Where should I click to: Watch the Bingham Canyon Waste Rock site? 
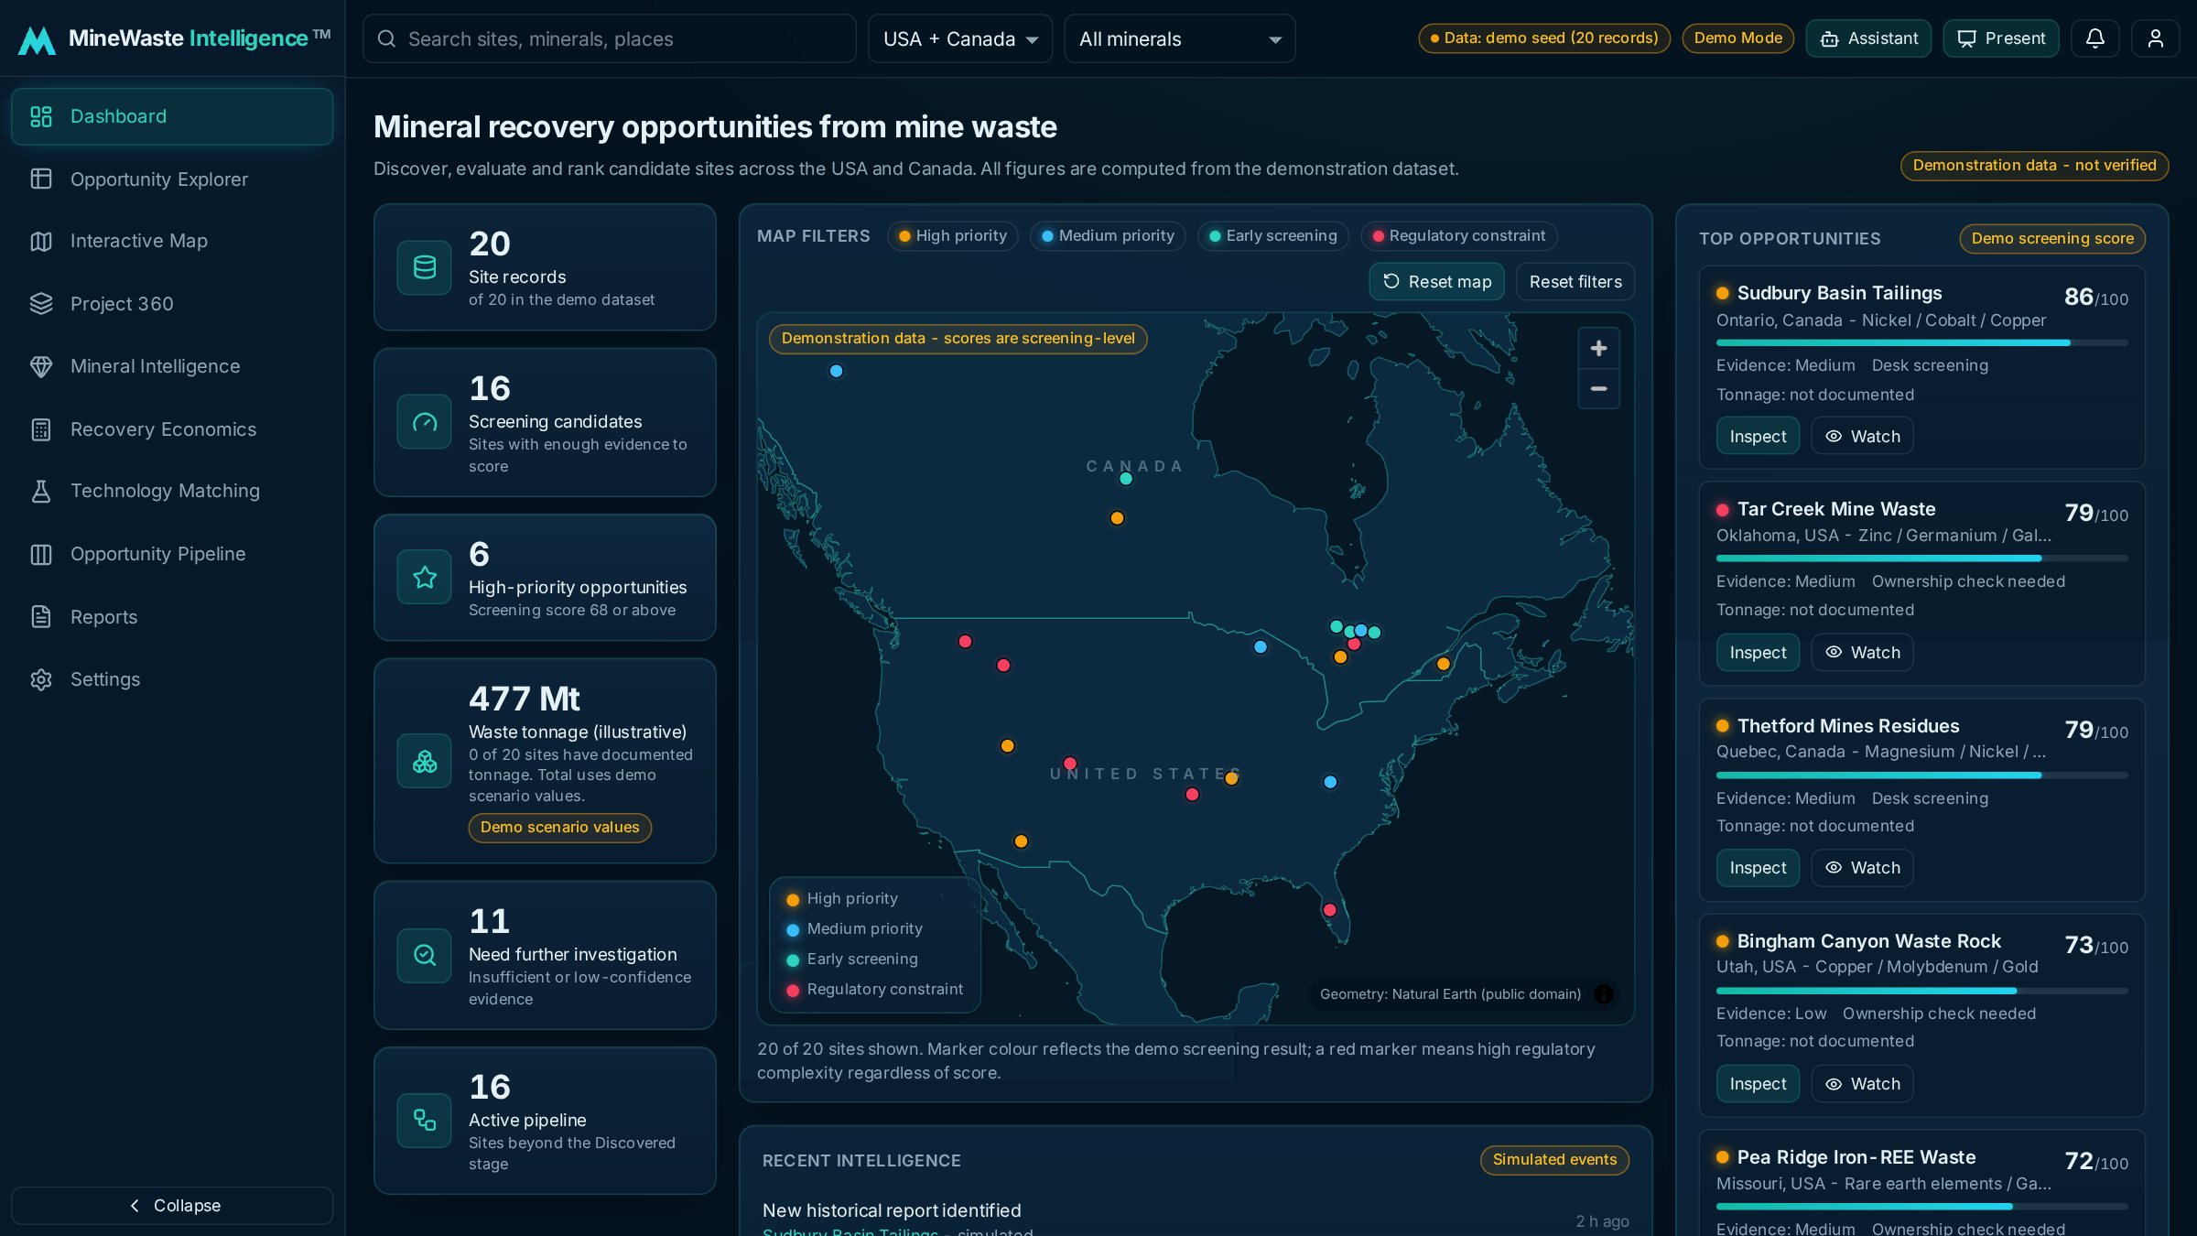click(x=1862, y=1084)
